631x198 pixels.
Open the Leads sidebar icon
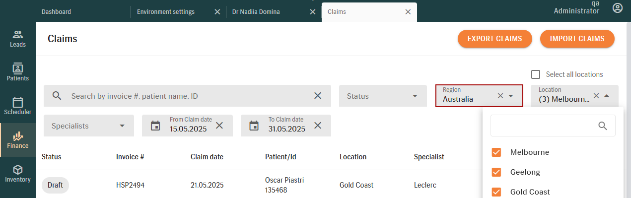(18, 35)
